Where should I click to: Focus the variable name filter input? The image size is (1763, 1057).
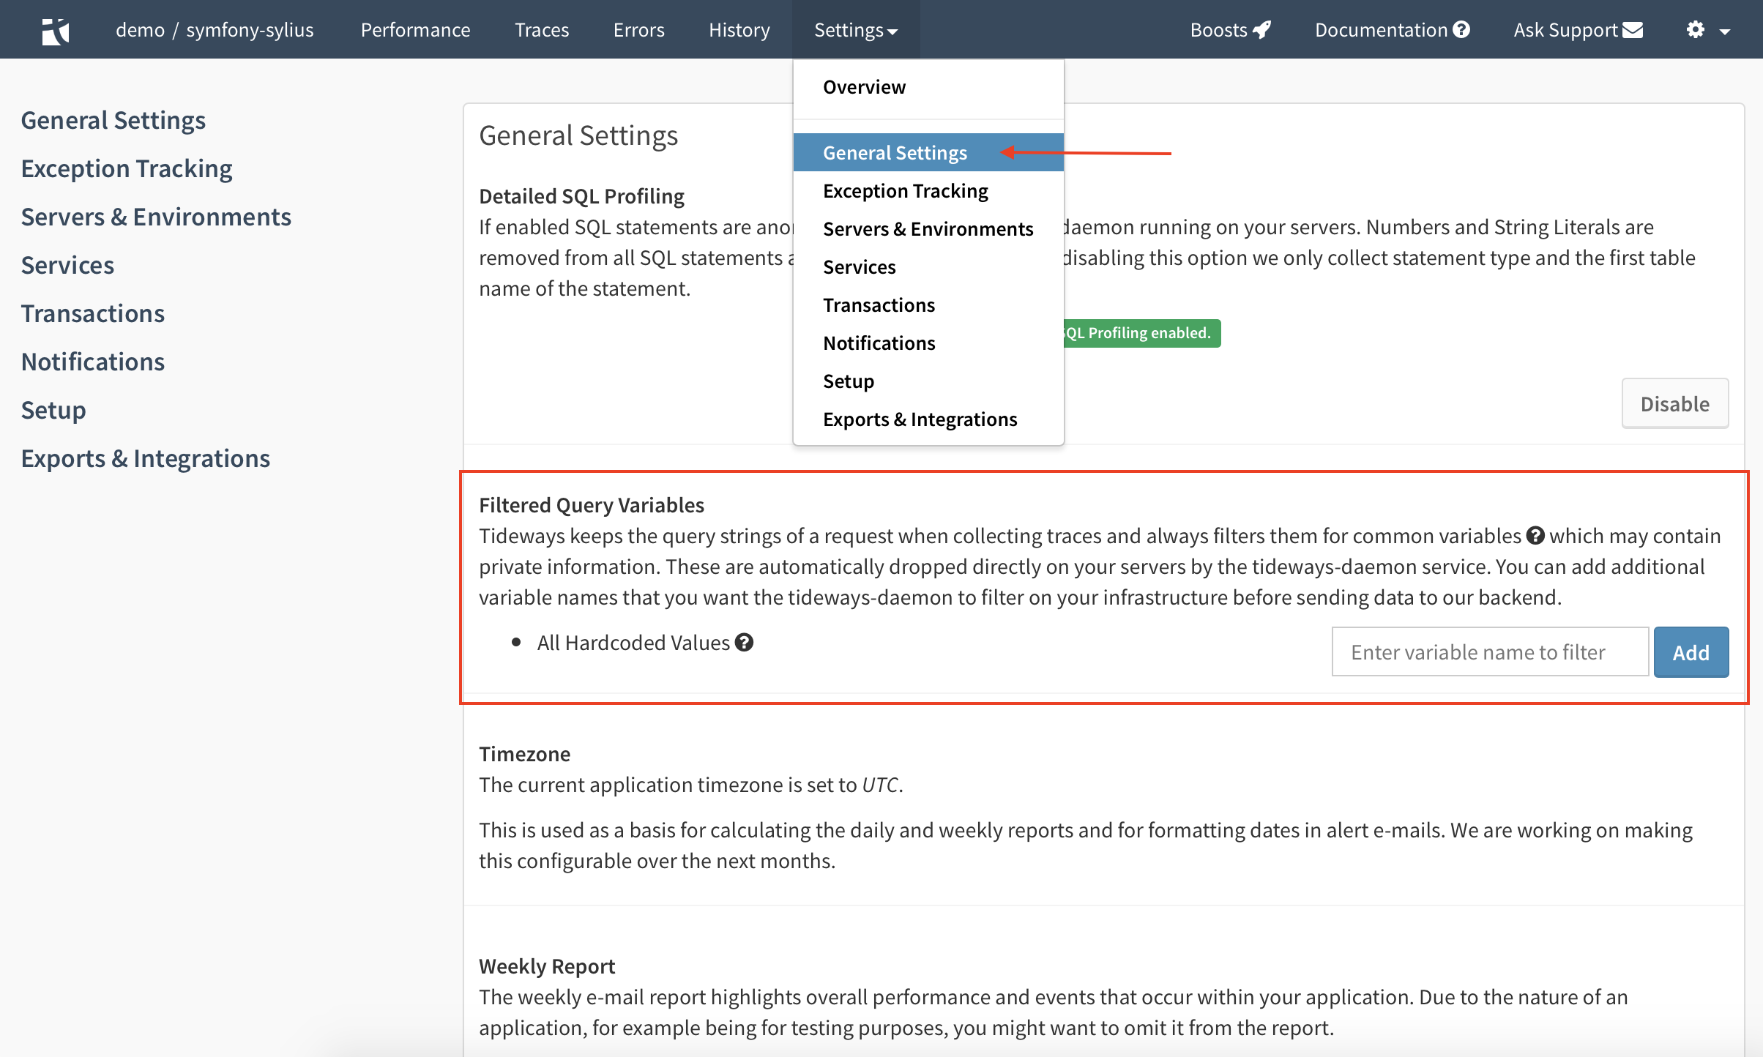point(1490,652)
